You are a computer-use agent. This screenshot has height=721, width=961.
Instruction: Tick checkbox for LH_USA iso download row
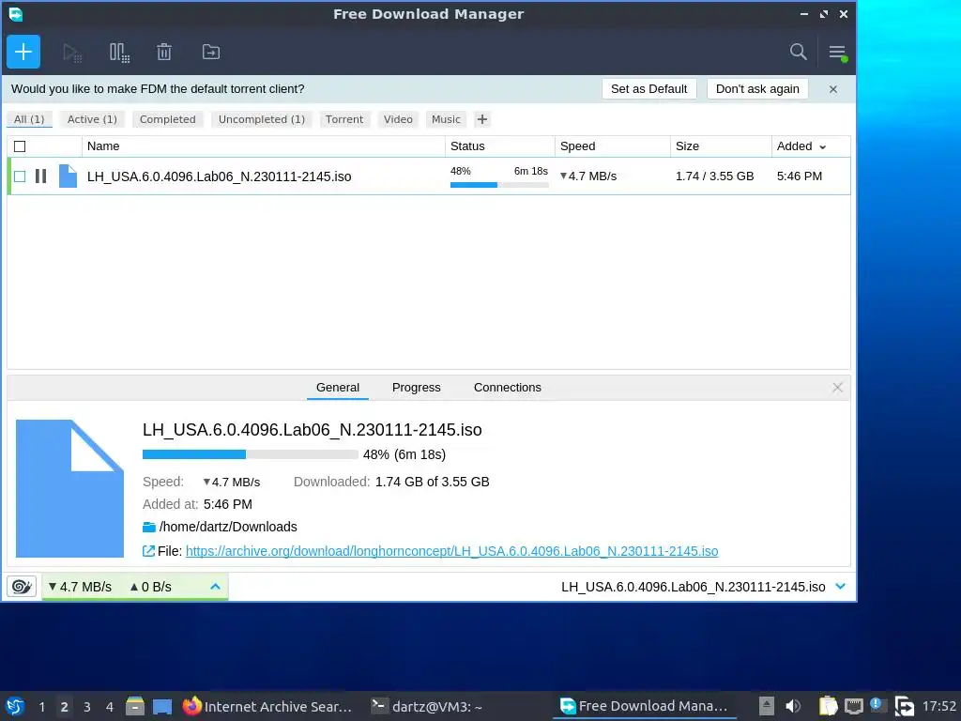click(20, 176)
